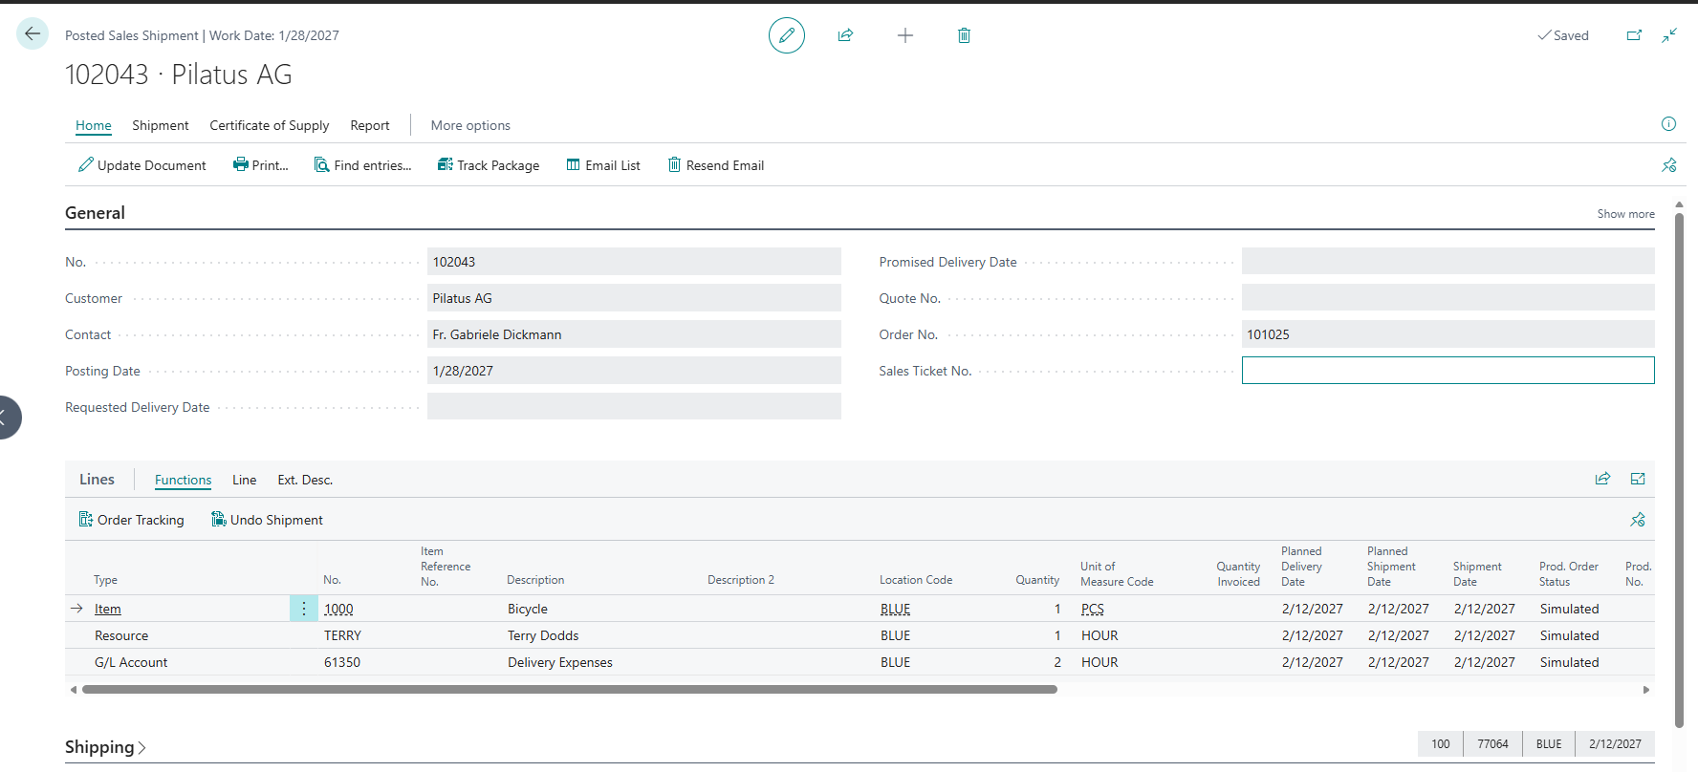Image resolution: width=1698 pixels, height=772 pixels.
Task: Show More options in action bar
Action: click(470, 125)
